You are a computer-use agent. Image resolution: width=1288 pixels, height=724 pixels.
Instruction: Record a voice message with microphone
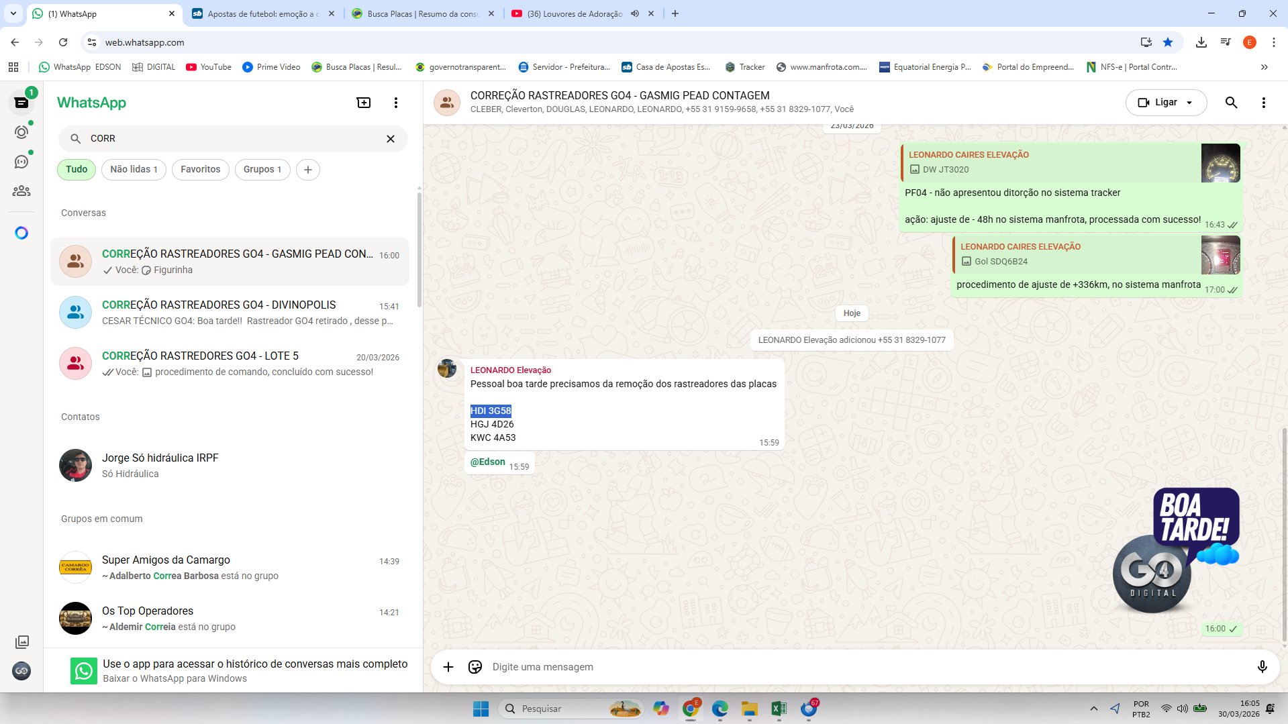tap(1262, 667)
